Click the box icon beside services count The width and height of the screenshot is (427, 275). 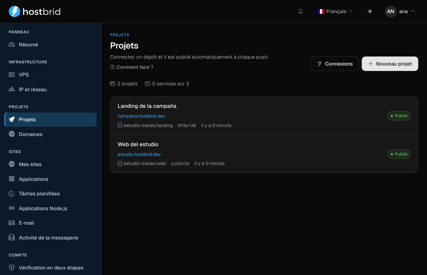tap(147, 84)
